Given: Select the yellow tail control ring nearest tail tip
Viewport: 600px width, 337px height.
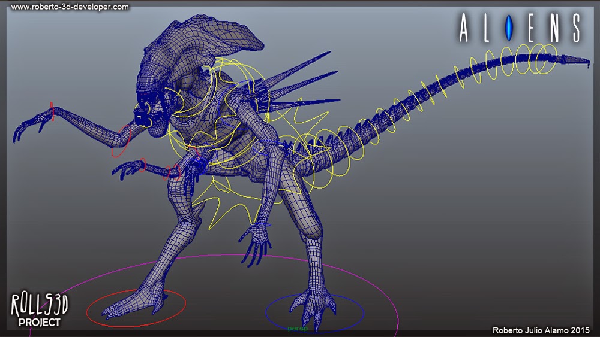Looking at the screenshot, I should pyautogui.click(x=548, y=58).
